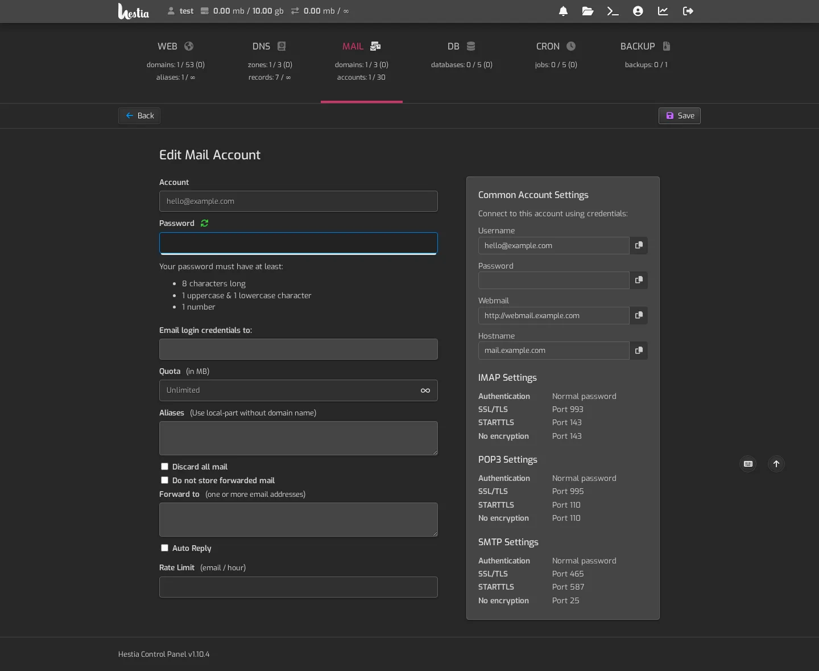Open the file manager folder icon

click(x=588, y=11)
